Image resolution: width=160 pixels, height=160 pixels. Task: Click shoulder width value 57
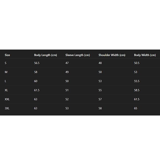(100, 99)
